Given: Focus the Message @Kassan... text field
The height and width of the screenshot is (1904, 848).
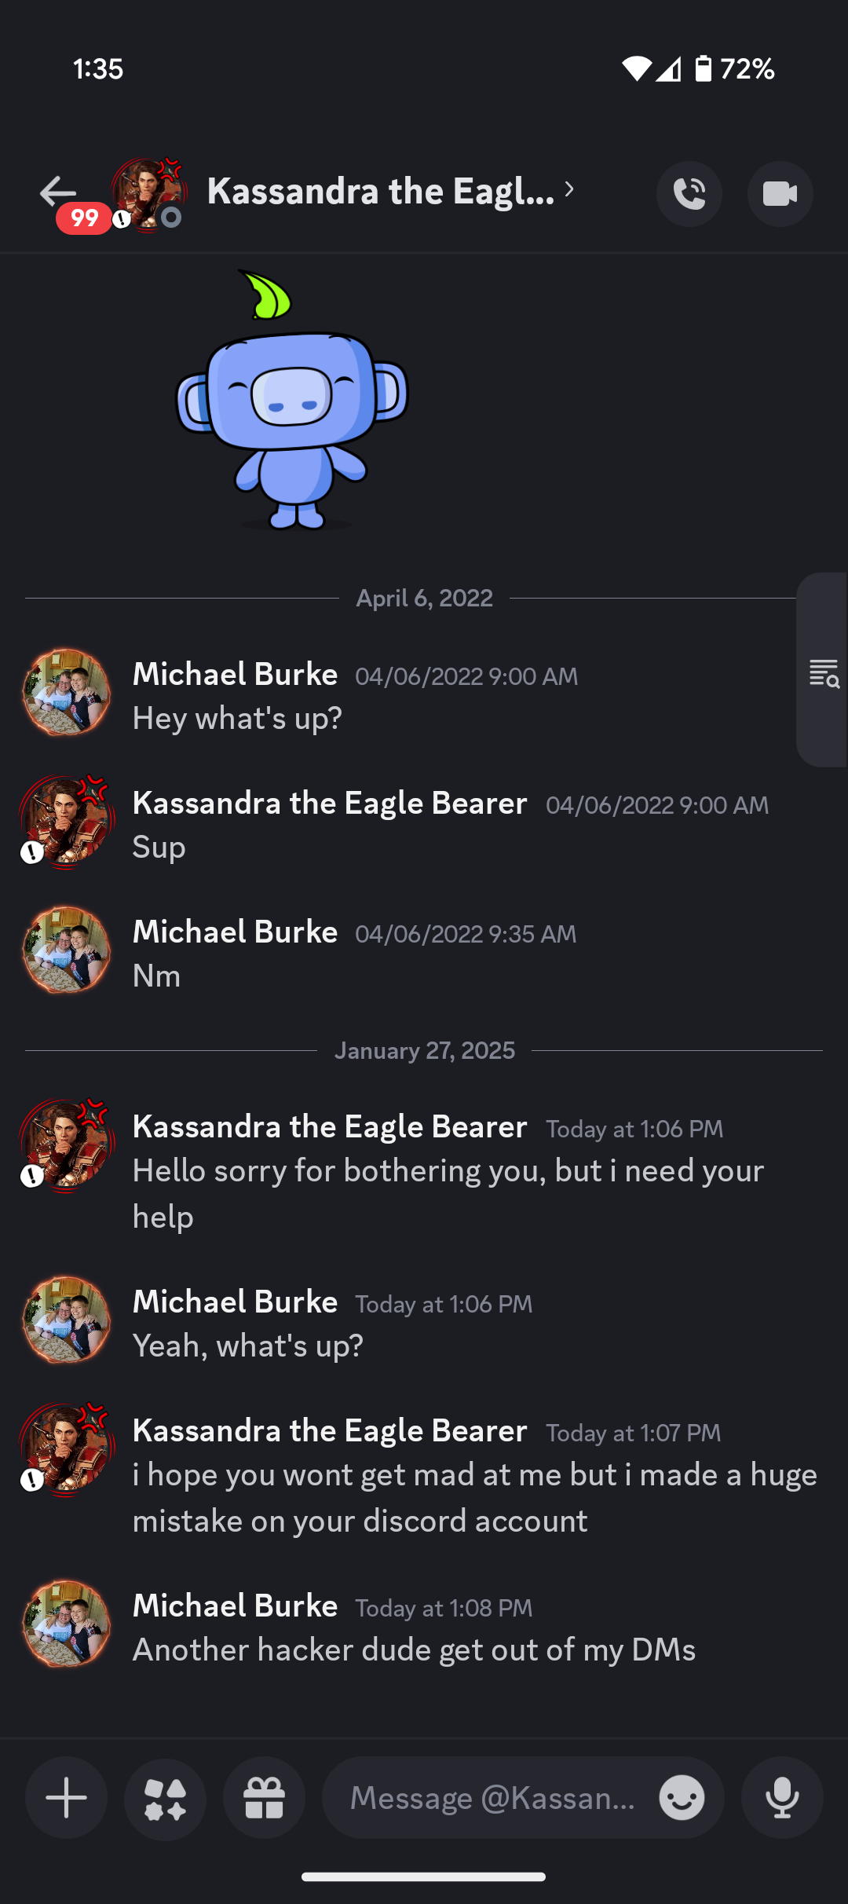Looking at the screenshot, I should tap(492, 1798).
